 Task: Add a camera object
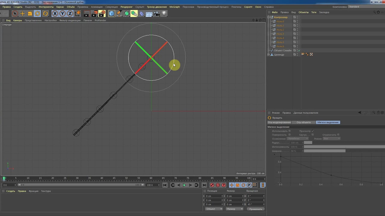click(x=156, y=13)
